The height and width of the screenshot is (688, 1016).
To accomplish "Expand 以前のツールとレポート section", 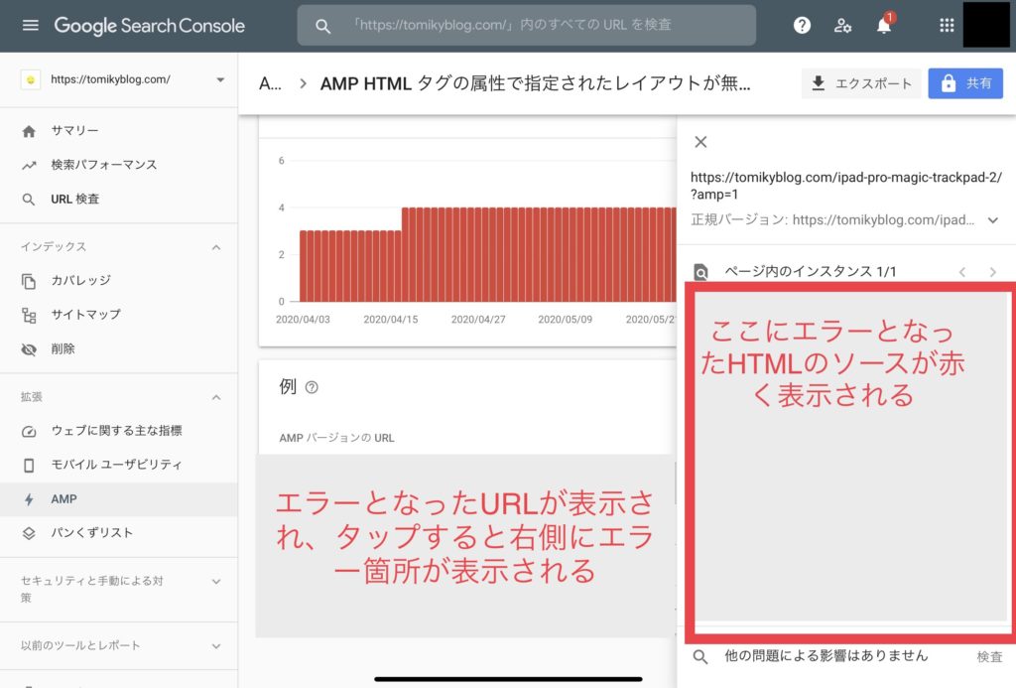I will (216, 646).
